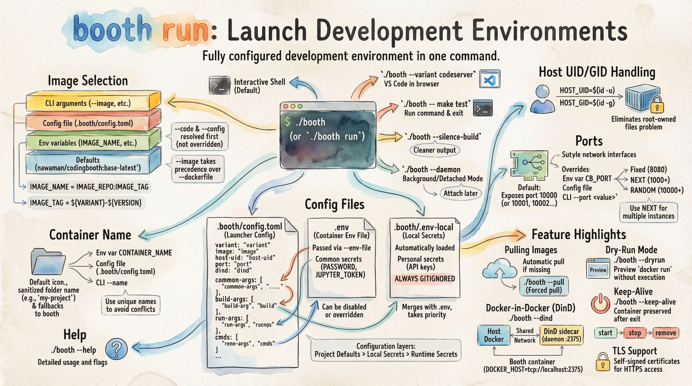
Task: Click the 'HOST_UID=$(id -u)' text
Action: coord(587,90)
